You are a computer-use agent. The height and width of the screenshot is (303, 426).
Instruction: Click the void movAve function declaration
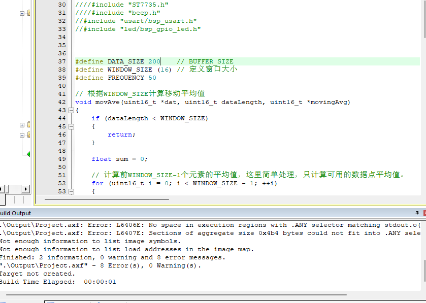(213, 103)
